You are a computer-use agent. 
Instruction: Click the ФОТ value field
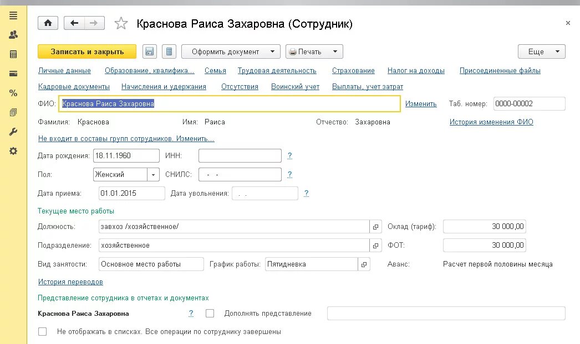click(485, 246)
